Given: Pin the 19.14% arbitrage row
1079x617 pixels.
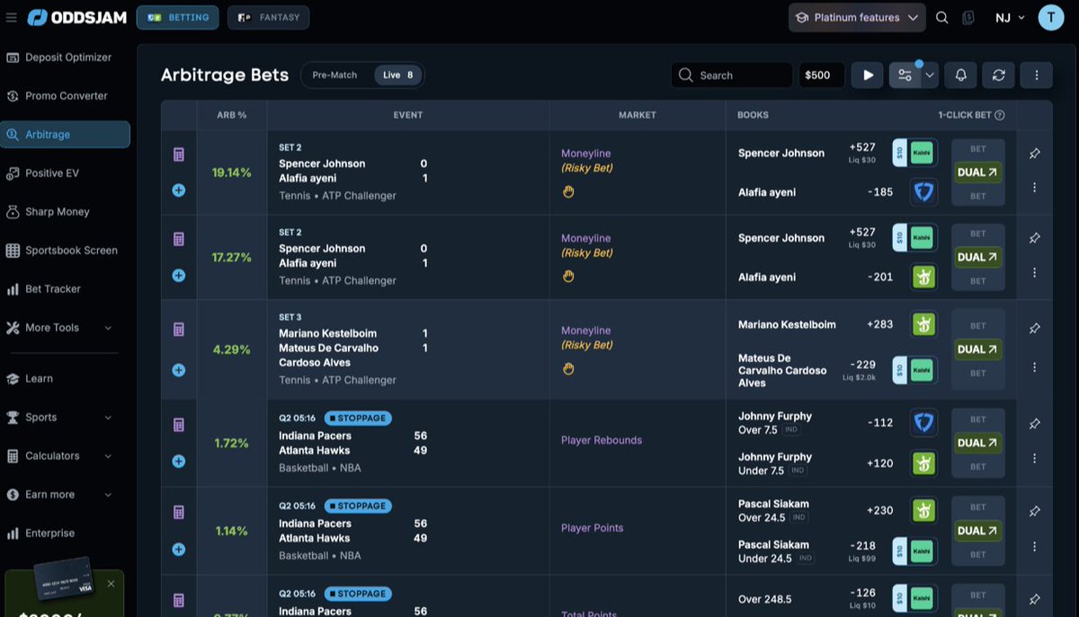Looking at the screenshot, I should [x=1035, y=154].
